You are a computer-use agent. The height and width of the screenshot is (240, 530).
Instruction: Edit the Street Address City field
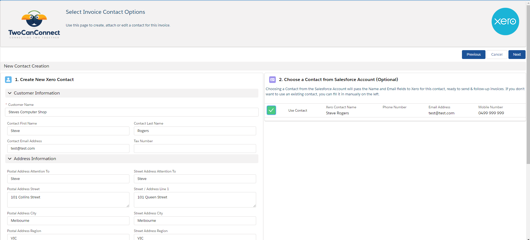[x=195, y=221]
